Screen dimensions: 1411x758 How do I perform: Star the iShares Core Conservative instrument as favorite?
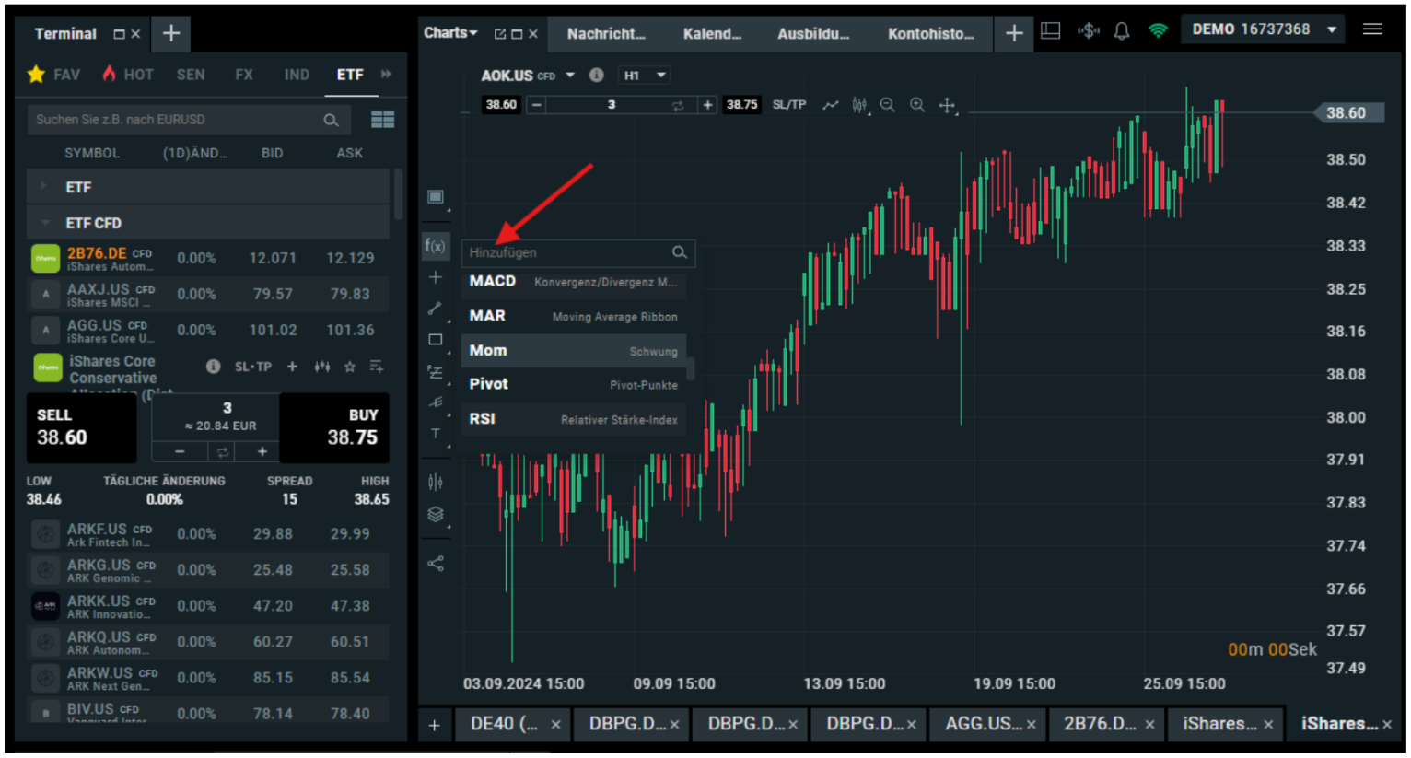point(352,366)
